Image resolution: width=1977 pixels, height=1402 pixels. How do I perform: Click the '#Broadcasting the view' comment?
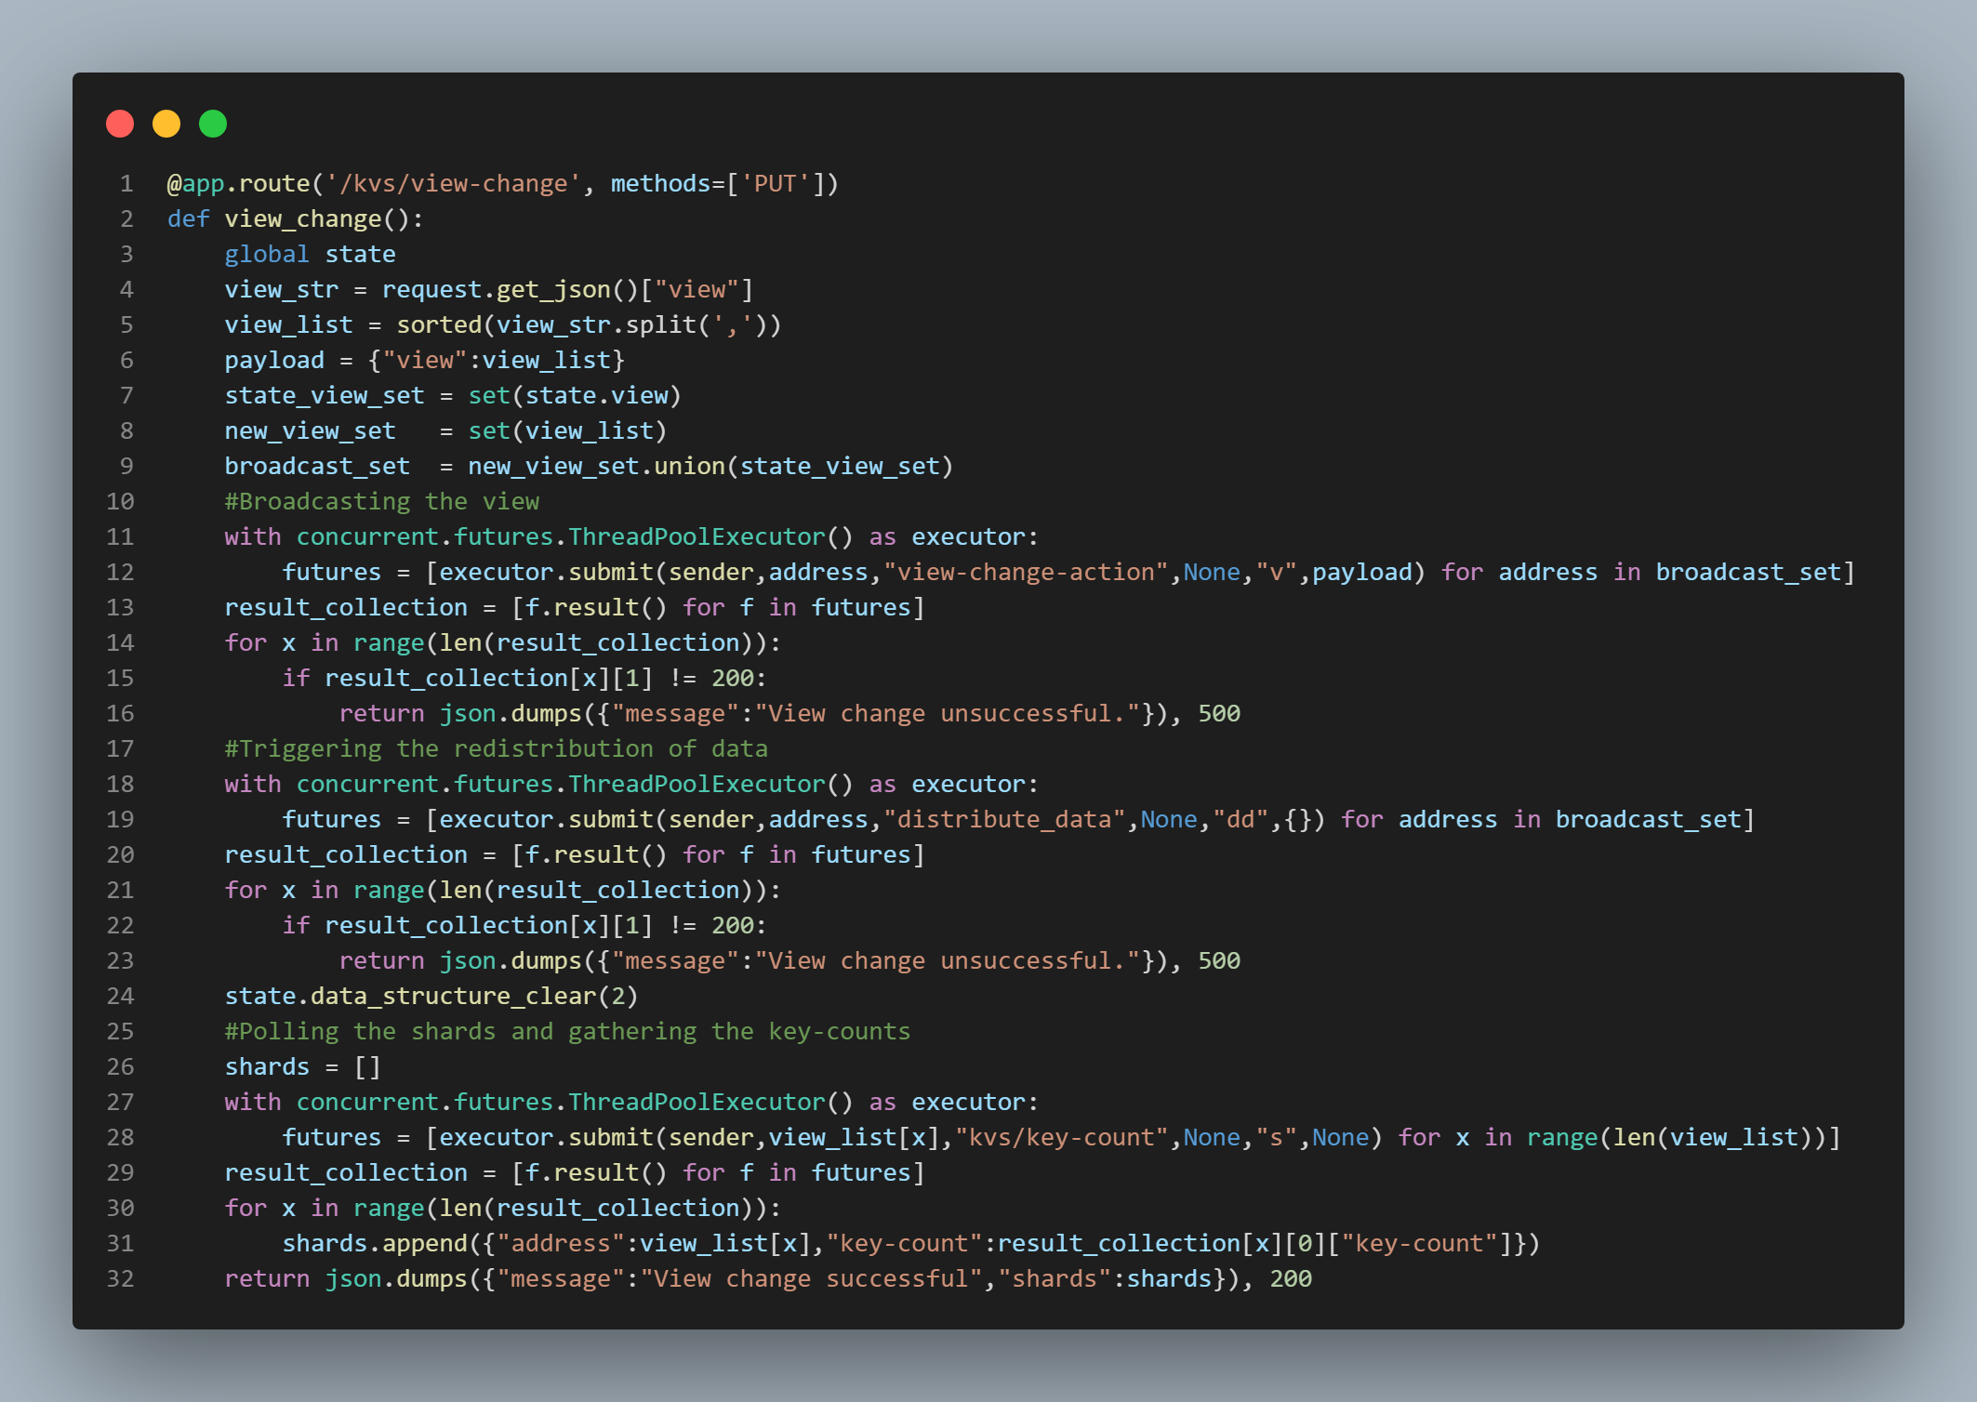pos(381,502)
